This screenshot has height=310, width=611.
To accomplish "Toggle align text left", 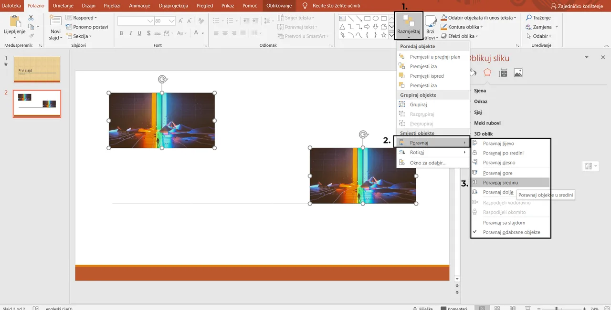I will [x=216, y=33].
